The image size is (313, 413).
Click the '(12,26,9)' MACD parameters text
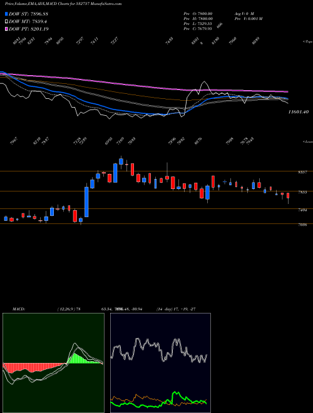click(66, 309)
